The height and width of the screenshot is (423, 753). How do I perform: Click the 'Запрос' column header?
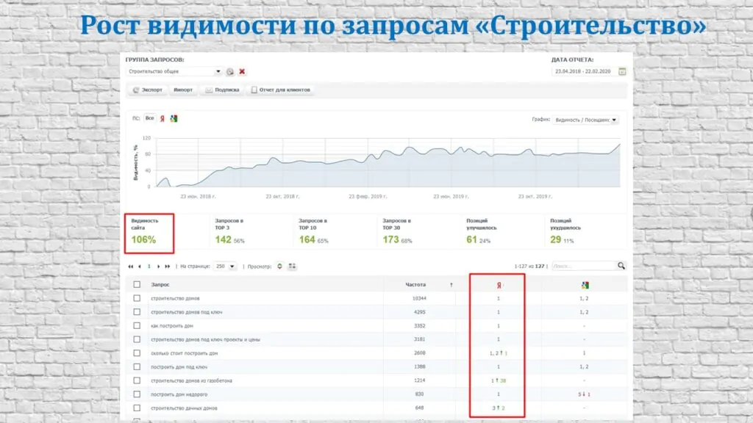click(x=160, y=284)
